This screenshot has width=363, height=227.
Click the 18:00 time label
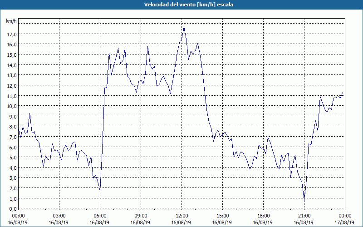[264, 216]
